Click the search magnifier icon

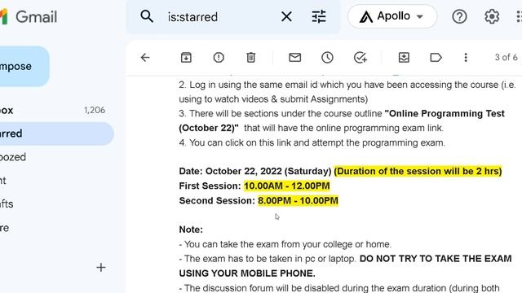tap(147, 16)
